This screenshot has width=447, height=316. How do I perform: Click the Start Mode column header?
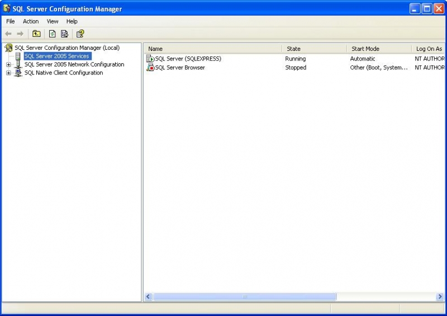[x=378, y=49]
